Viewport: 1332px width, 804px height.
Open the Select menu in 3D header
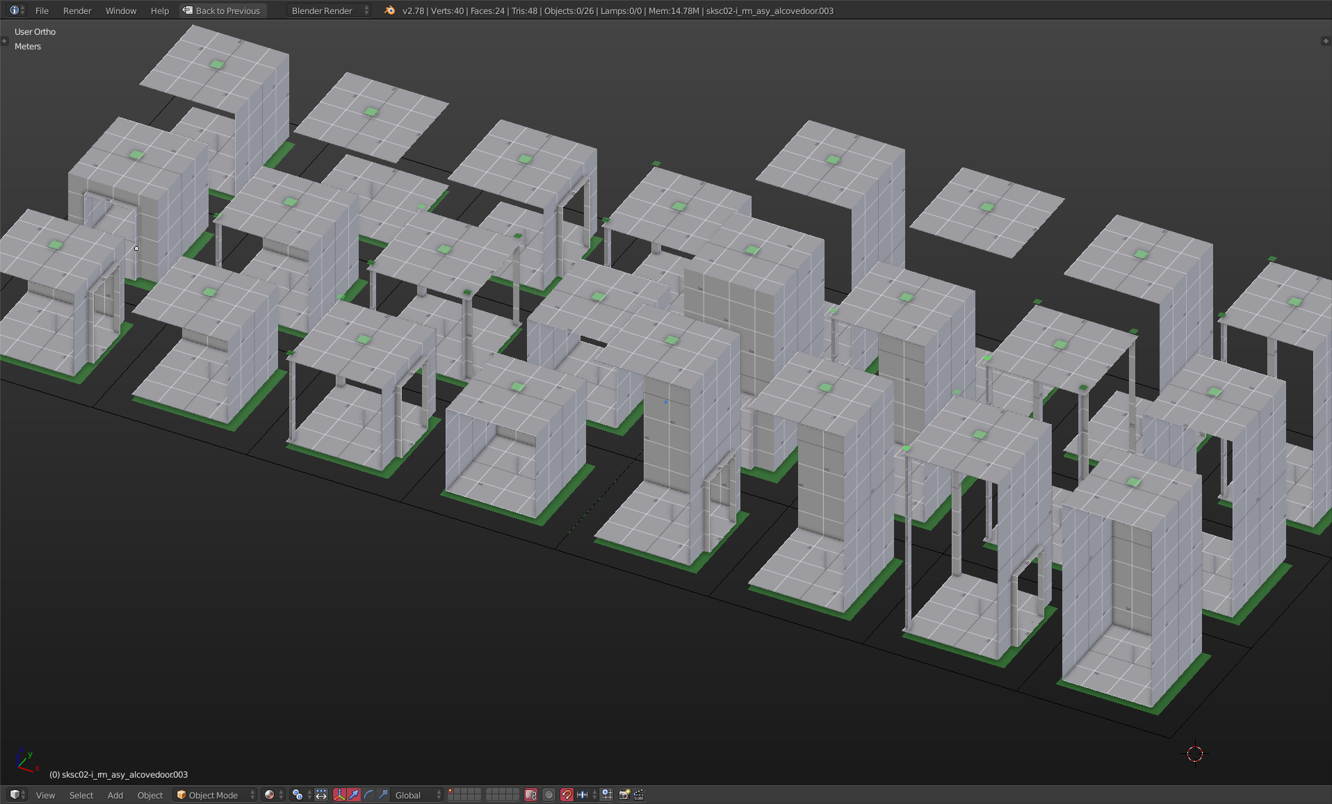tap(81, 795)
